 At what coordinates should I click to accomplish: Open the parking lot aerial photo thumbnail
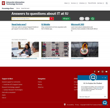pyautogui.click(x=55, y=49)
